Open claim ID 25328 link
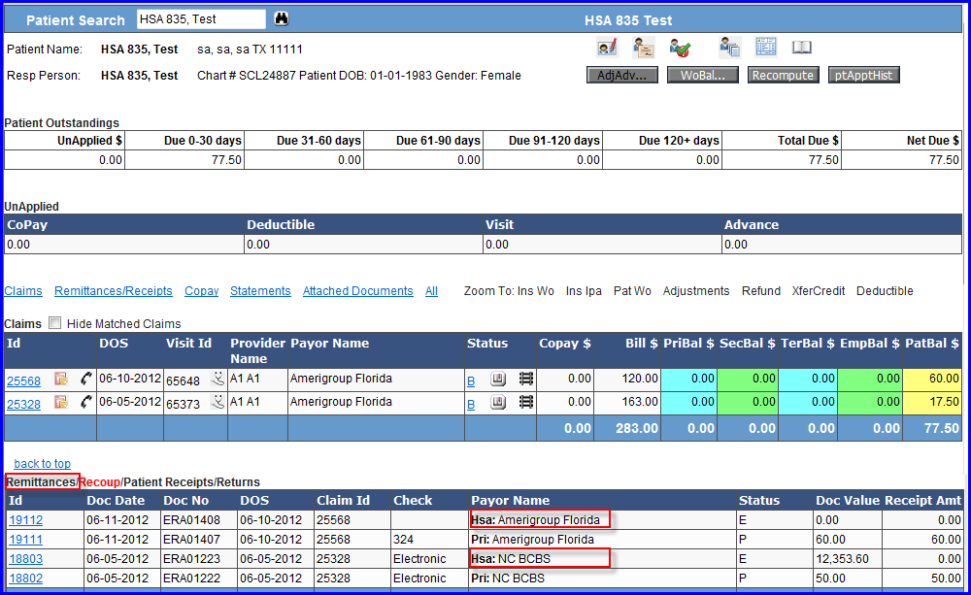 (23, 405)
